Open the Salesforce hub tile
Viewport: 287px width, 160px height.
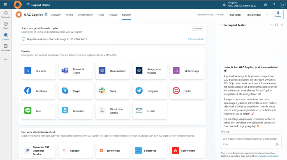tap(150, 151)
